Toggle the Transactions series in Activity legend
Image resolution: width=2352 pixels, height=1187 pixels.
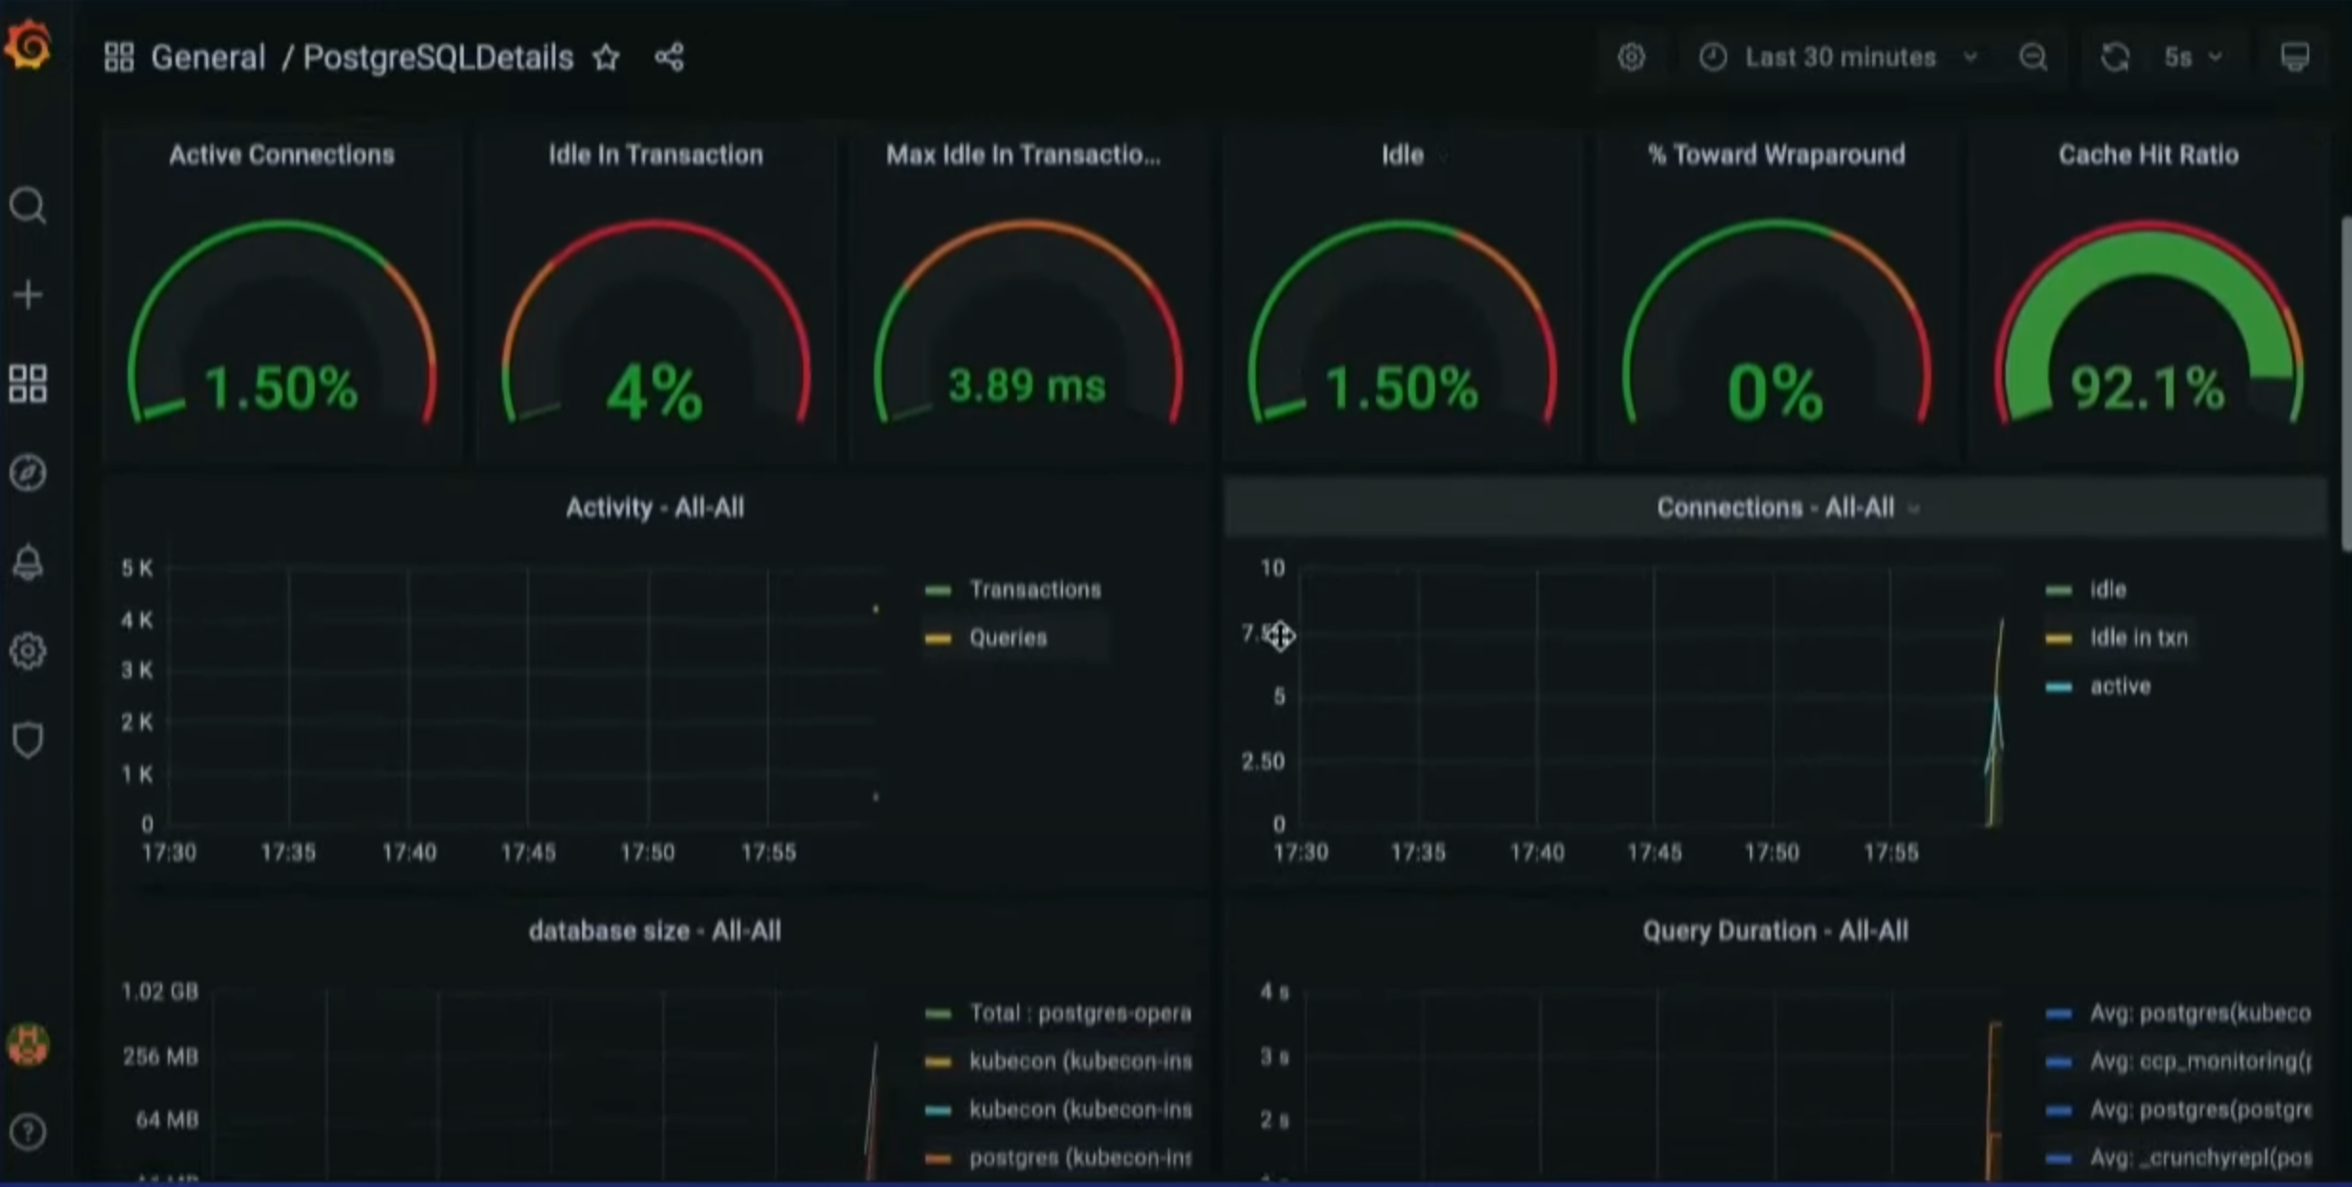coord(1035,590)
